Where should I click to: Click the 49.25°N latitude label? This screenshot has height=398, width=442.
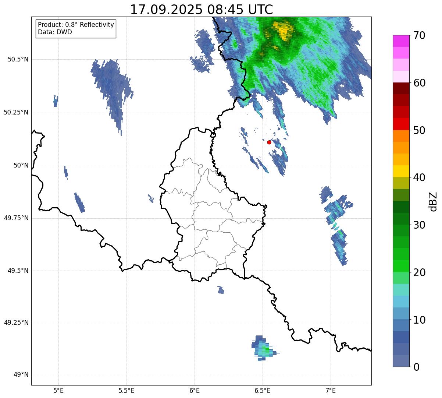16,323
